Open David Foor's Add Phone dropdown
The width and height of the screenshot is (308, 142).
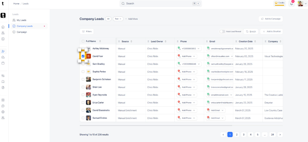(194, 56)
